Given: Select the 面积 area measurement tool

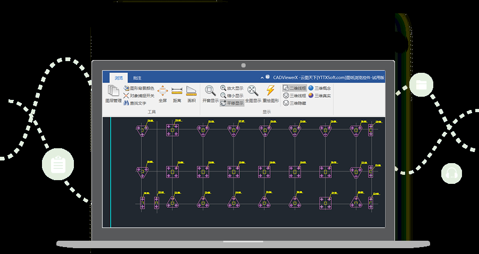Looking at the screenshot, I should [191, 94].
